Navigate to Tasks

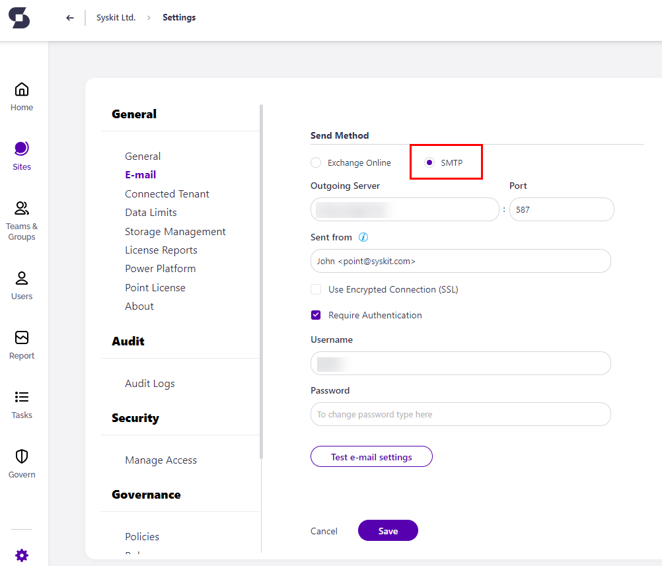coord(22,403)
